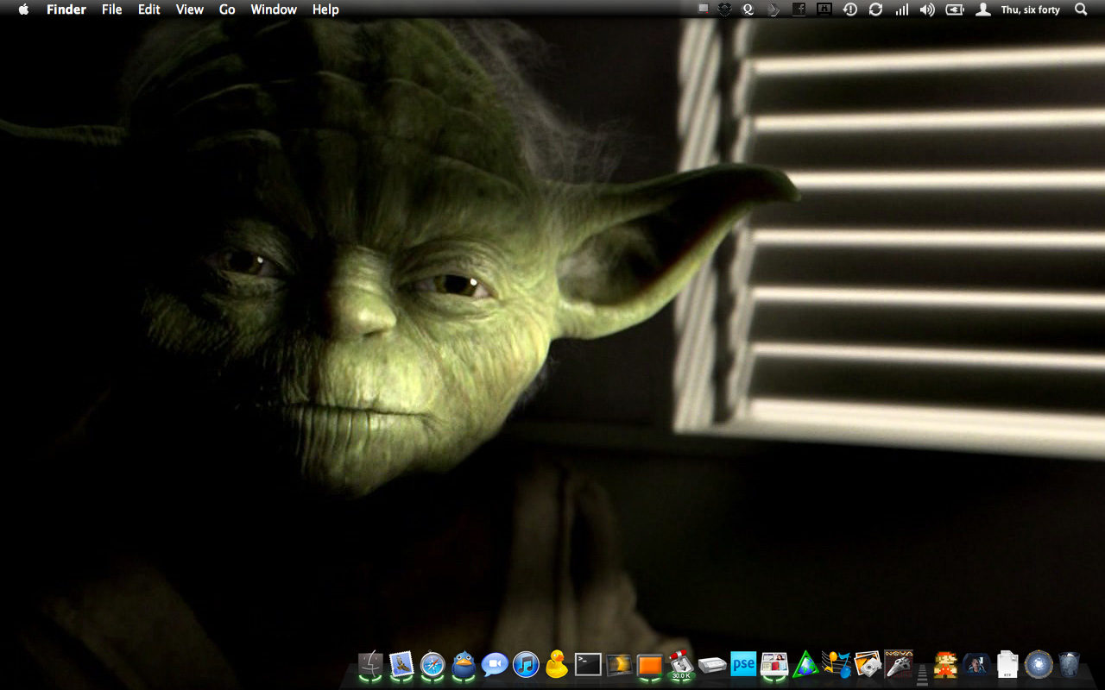Open the music notes app in Dock

tap(837, 664)
